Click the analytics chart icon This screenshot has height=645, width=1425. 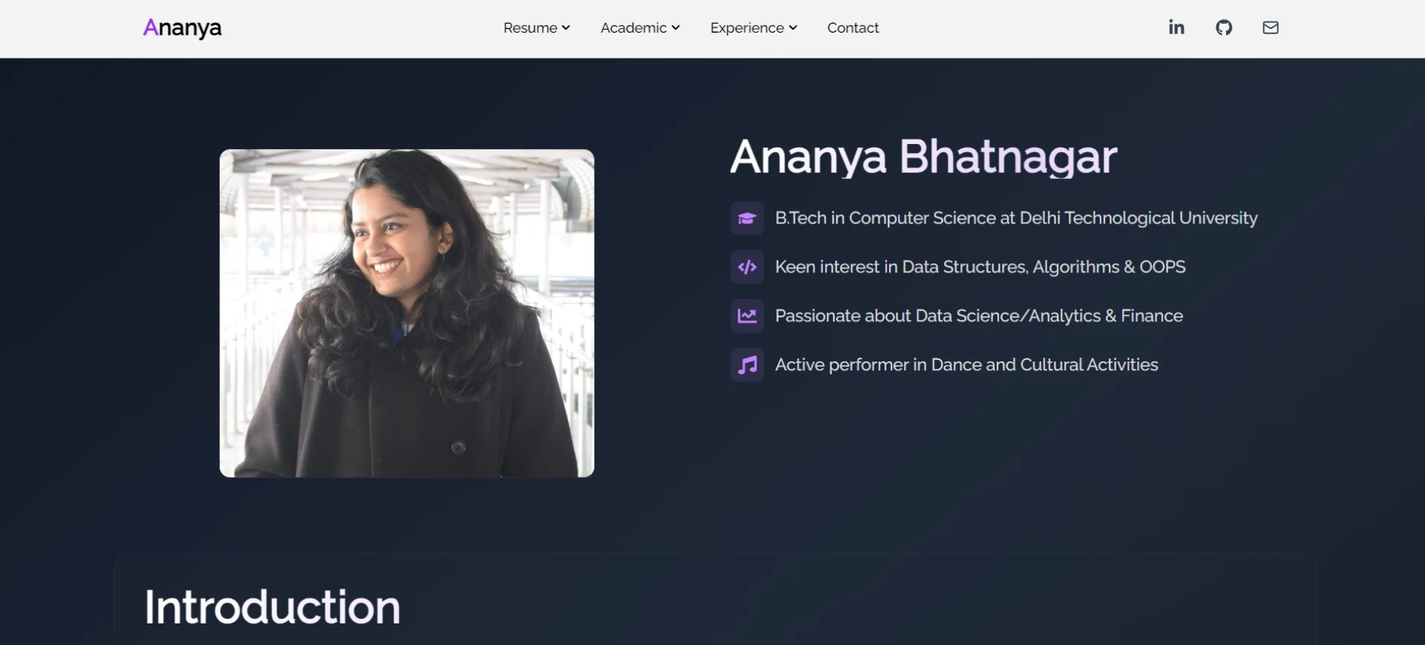[x=747, y=316]
